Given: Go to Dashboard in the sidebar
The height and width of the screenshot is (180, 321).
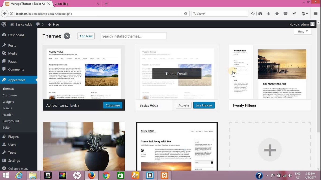Looking at the screenshot, I should [16, 35].
